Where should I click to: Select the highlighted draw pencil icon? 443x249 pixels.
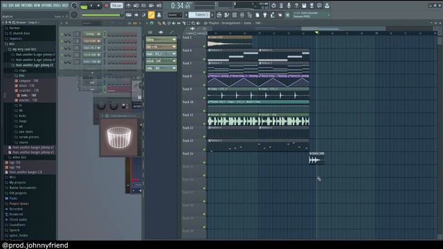[152, 15]
